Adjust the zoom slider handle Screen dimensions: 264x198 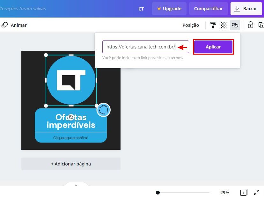pyautogui.click(x=158, y=193)
